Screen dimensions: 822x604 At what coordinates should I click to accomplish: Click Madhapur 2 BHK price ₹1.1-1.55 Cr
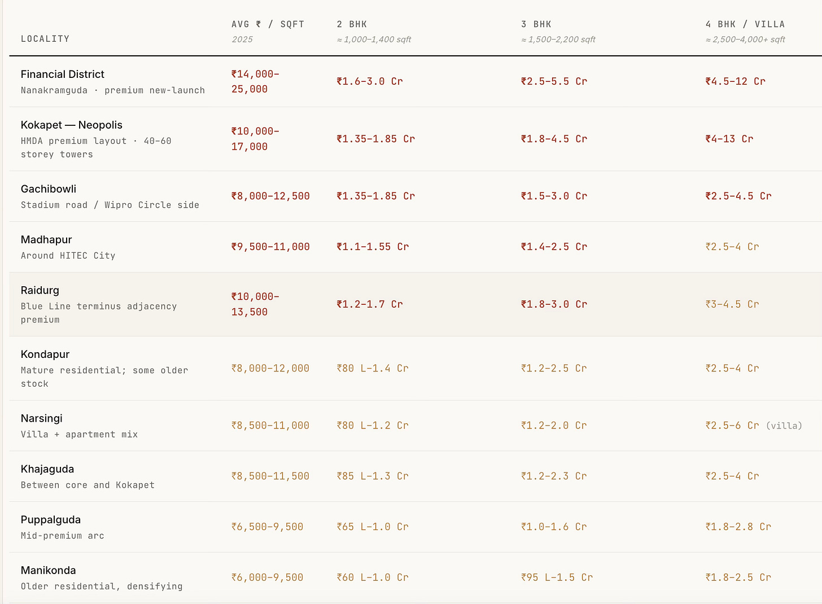pyautogui.click(x=373, y=247)
